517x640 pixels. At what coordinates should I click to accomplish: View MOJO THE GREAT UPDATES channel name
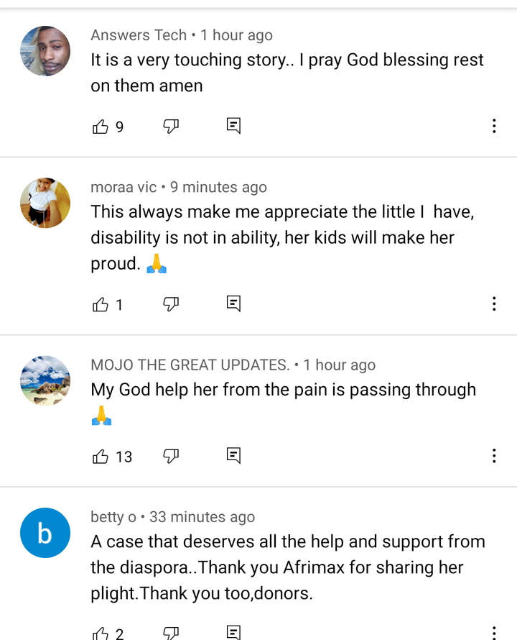[190, 365]
